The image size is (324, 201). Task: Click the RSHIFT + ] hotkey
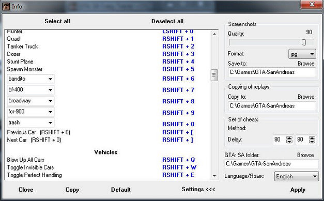tap(178, 140)
